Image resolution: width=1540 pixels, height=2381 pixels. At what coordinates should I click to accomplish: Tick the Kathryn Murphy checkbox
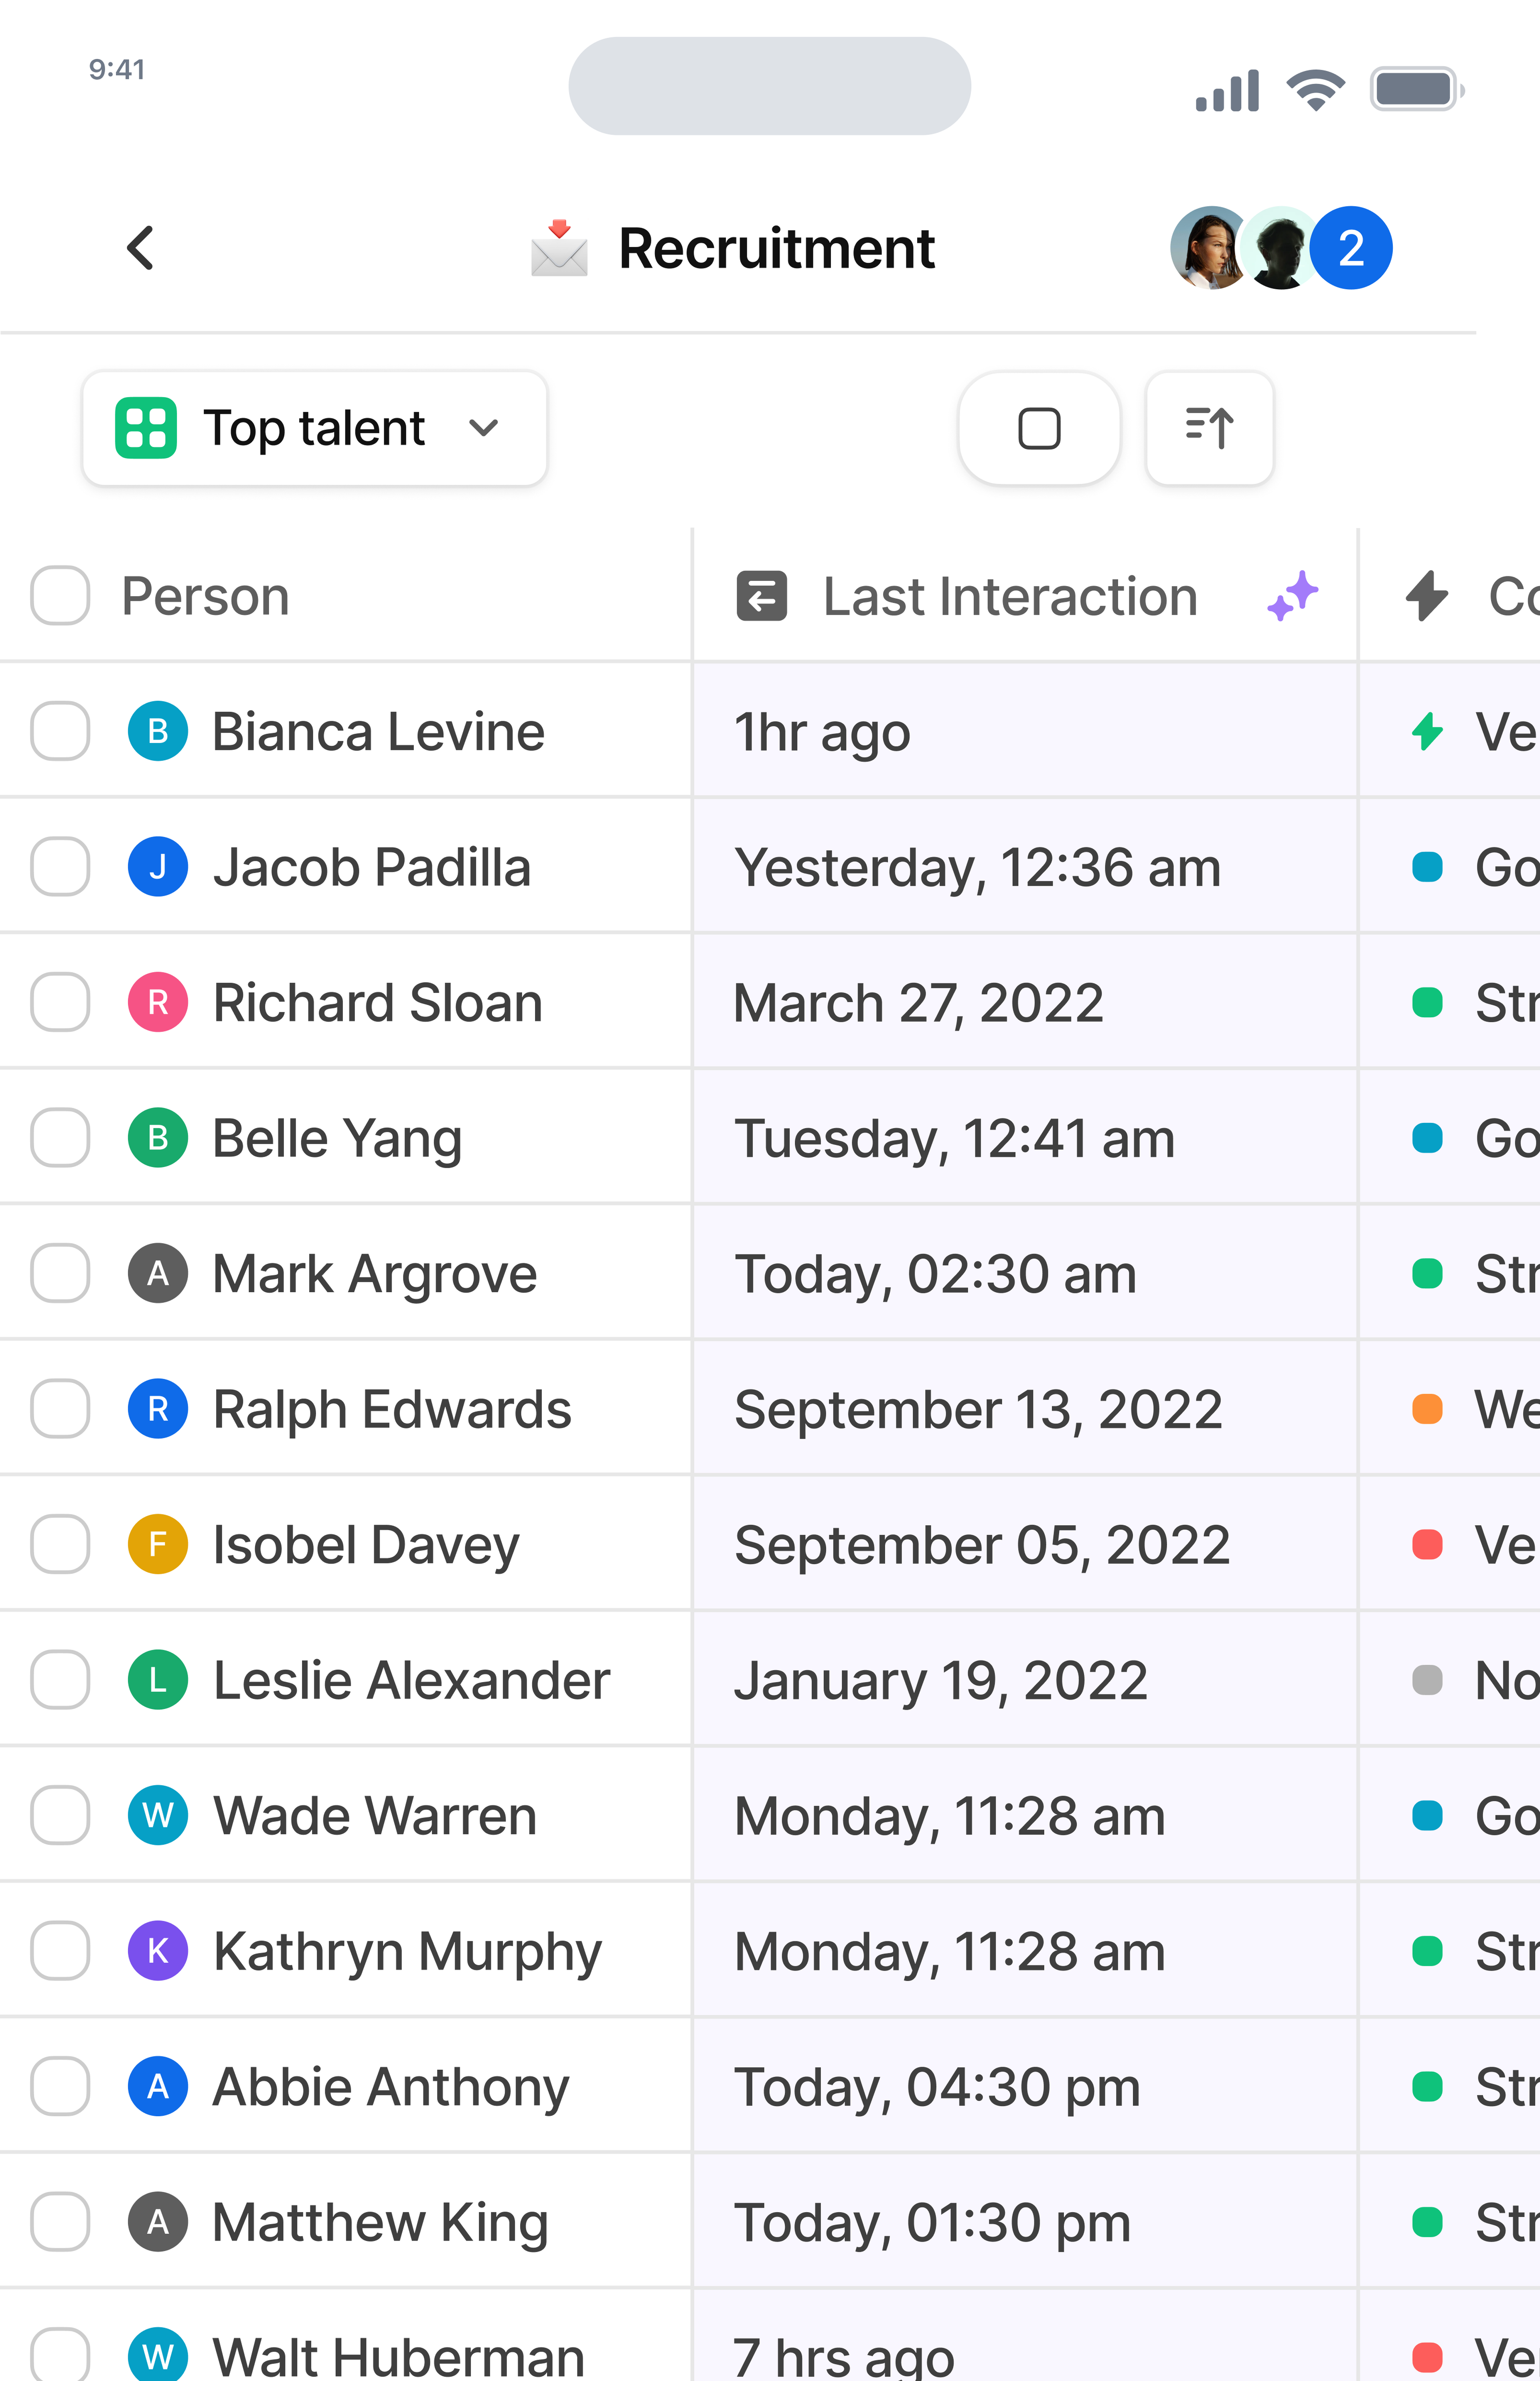point(60,1951)
